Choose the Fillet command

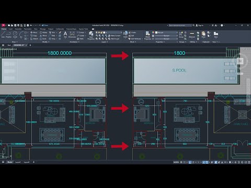(52, 36)
